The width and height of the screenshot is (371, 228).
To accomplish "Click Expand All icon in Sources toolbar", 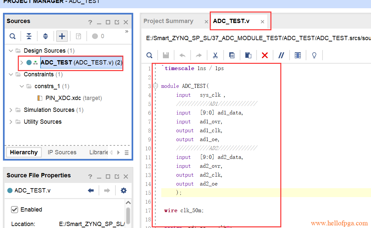I will (46, 36).
